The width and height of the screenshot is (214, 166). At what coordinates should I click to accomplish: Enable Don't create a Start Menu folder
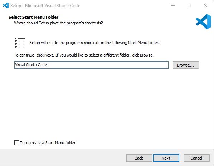16,143
